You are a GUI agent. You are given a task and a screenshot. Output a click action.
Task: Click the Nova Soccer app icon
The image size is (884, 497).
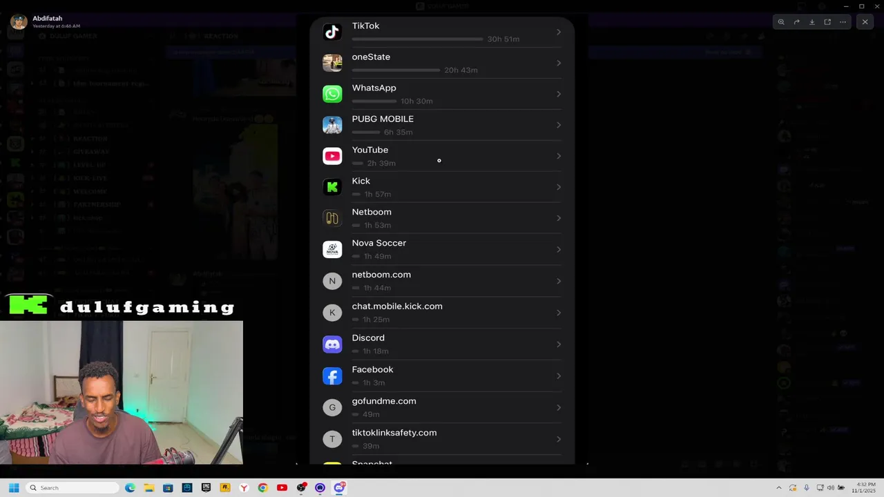[x=332, y=249]
